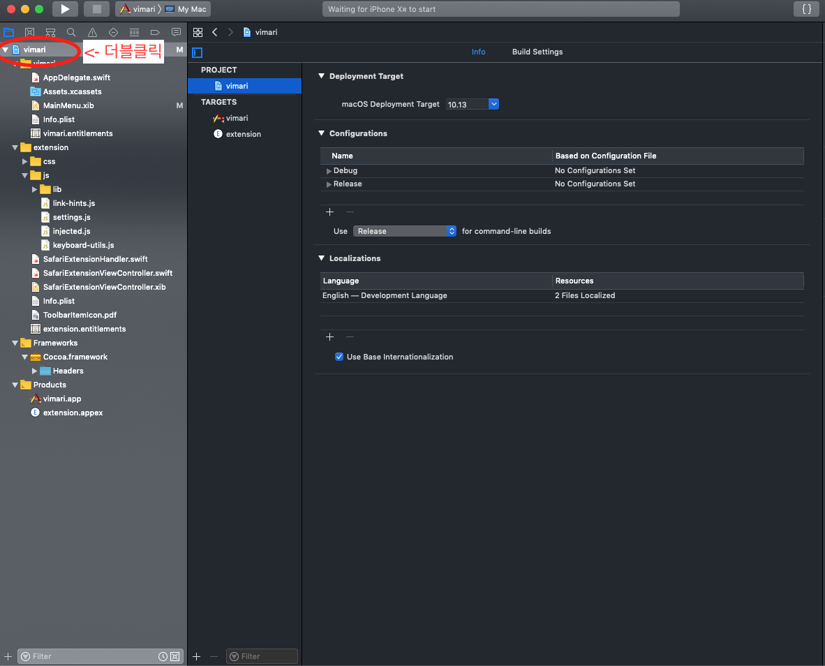Switch to the Info tab
The height and width of the screenshot is (666, 825).
click(x=478, y=52)
